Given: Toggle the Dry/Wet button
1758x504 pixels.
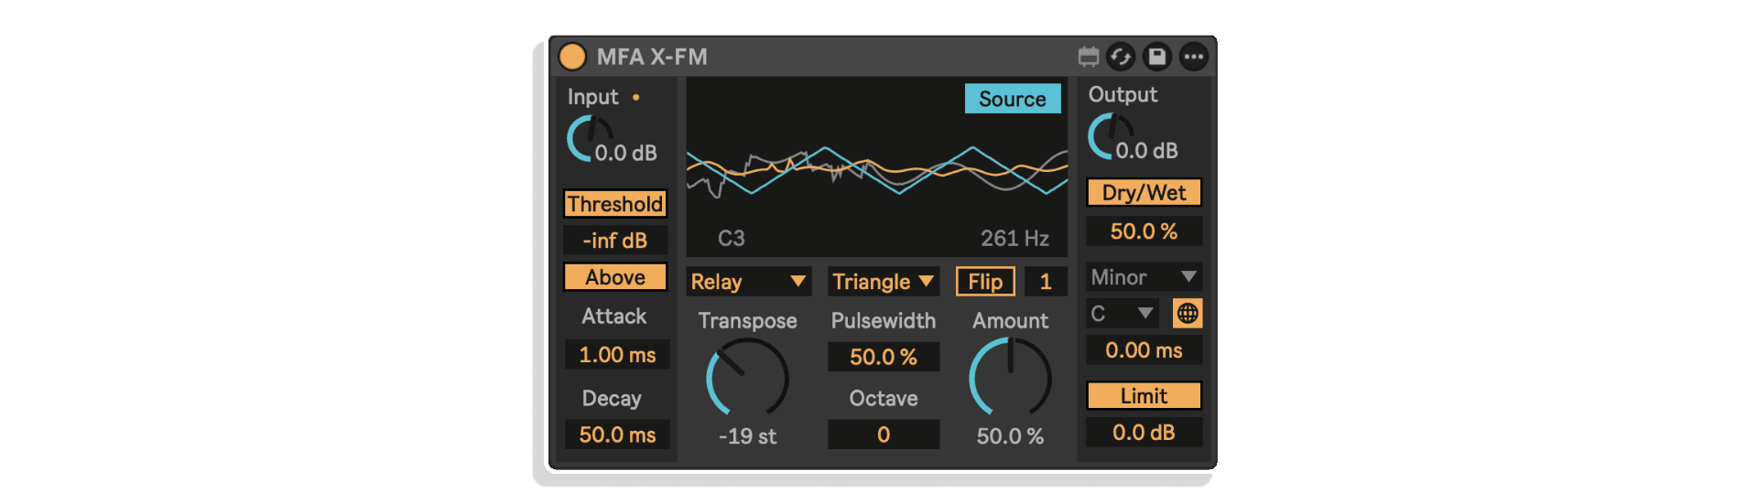Looking at the screenshot, I should [1144, 193].
